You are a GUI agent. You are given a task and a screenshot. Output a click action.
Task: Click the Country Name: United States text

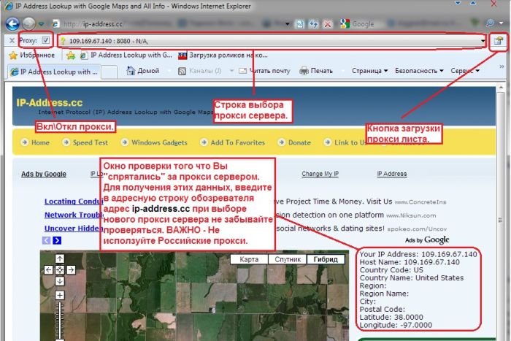[x=411, y=277]
